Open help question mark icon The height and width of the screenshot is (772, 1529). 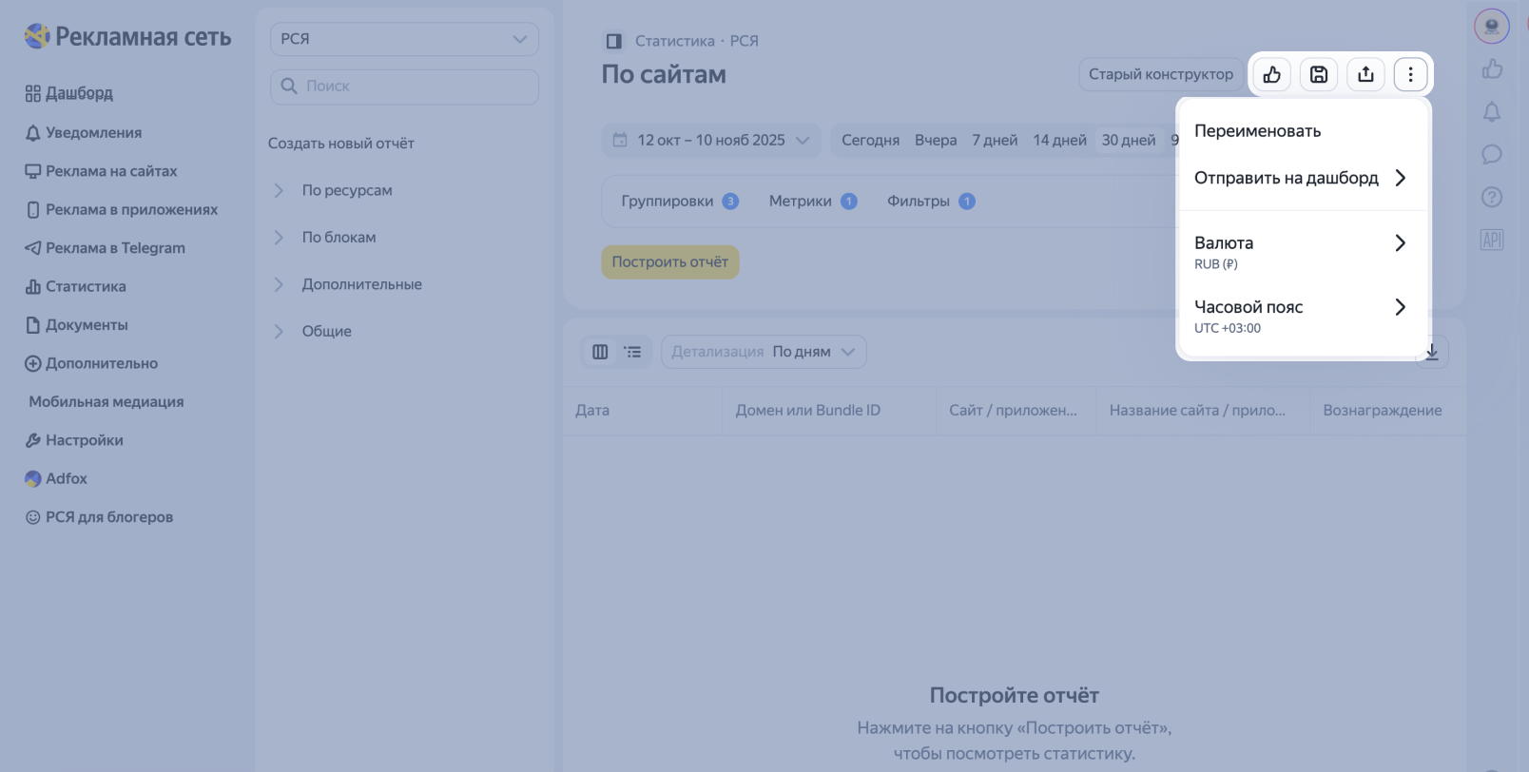click(x=1492, y=197)
